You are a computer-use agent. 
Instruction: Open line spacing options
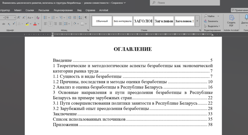(x=67, y=24)
